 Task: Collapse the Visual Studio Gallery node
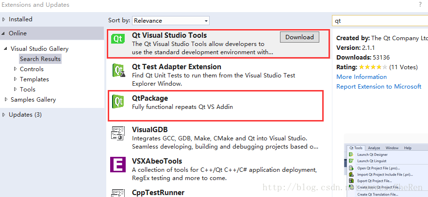(5, 49)
